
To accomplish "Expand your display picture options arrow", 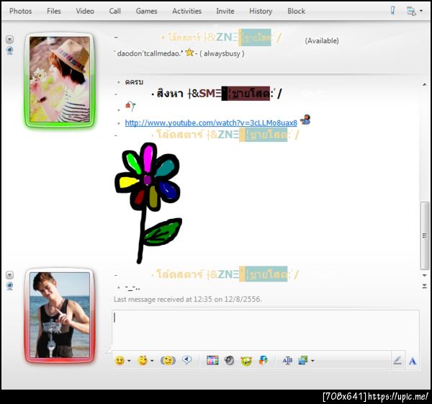I will (x=9, y=275).
